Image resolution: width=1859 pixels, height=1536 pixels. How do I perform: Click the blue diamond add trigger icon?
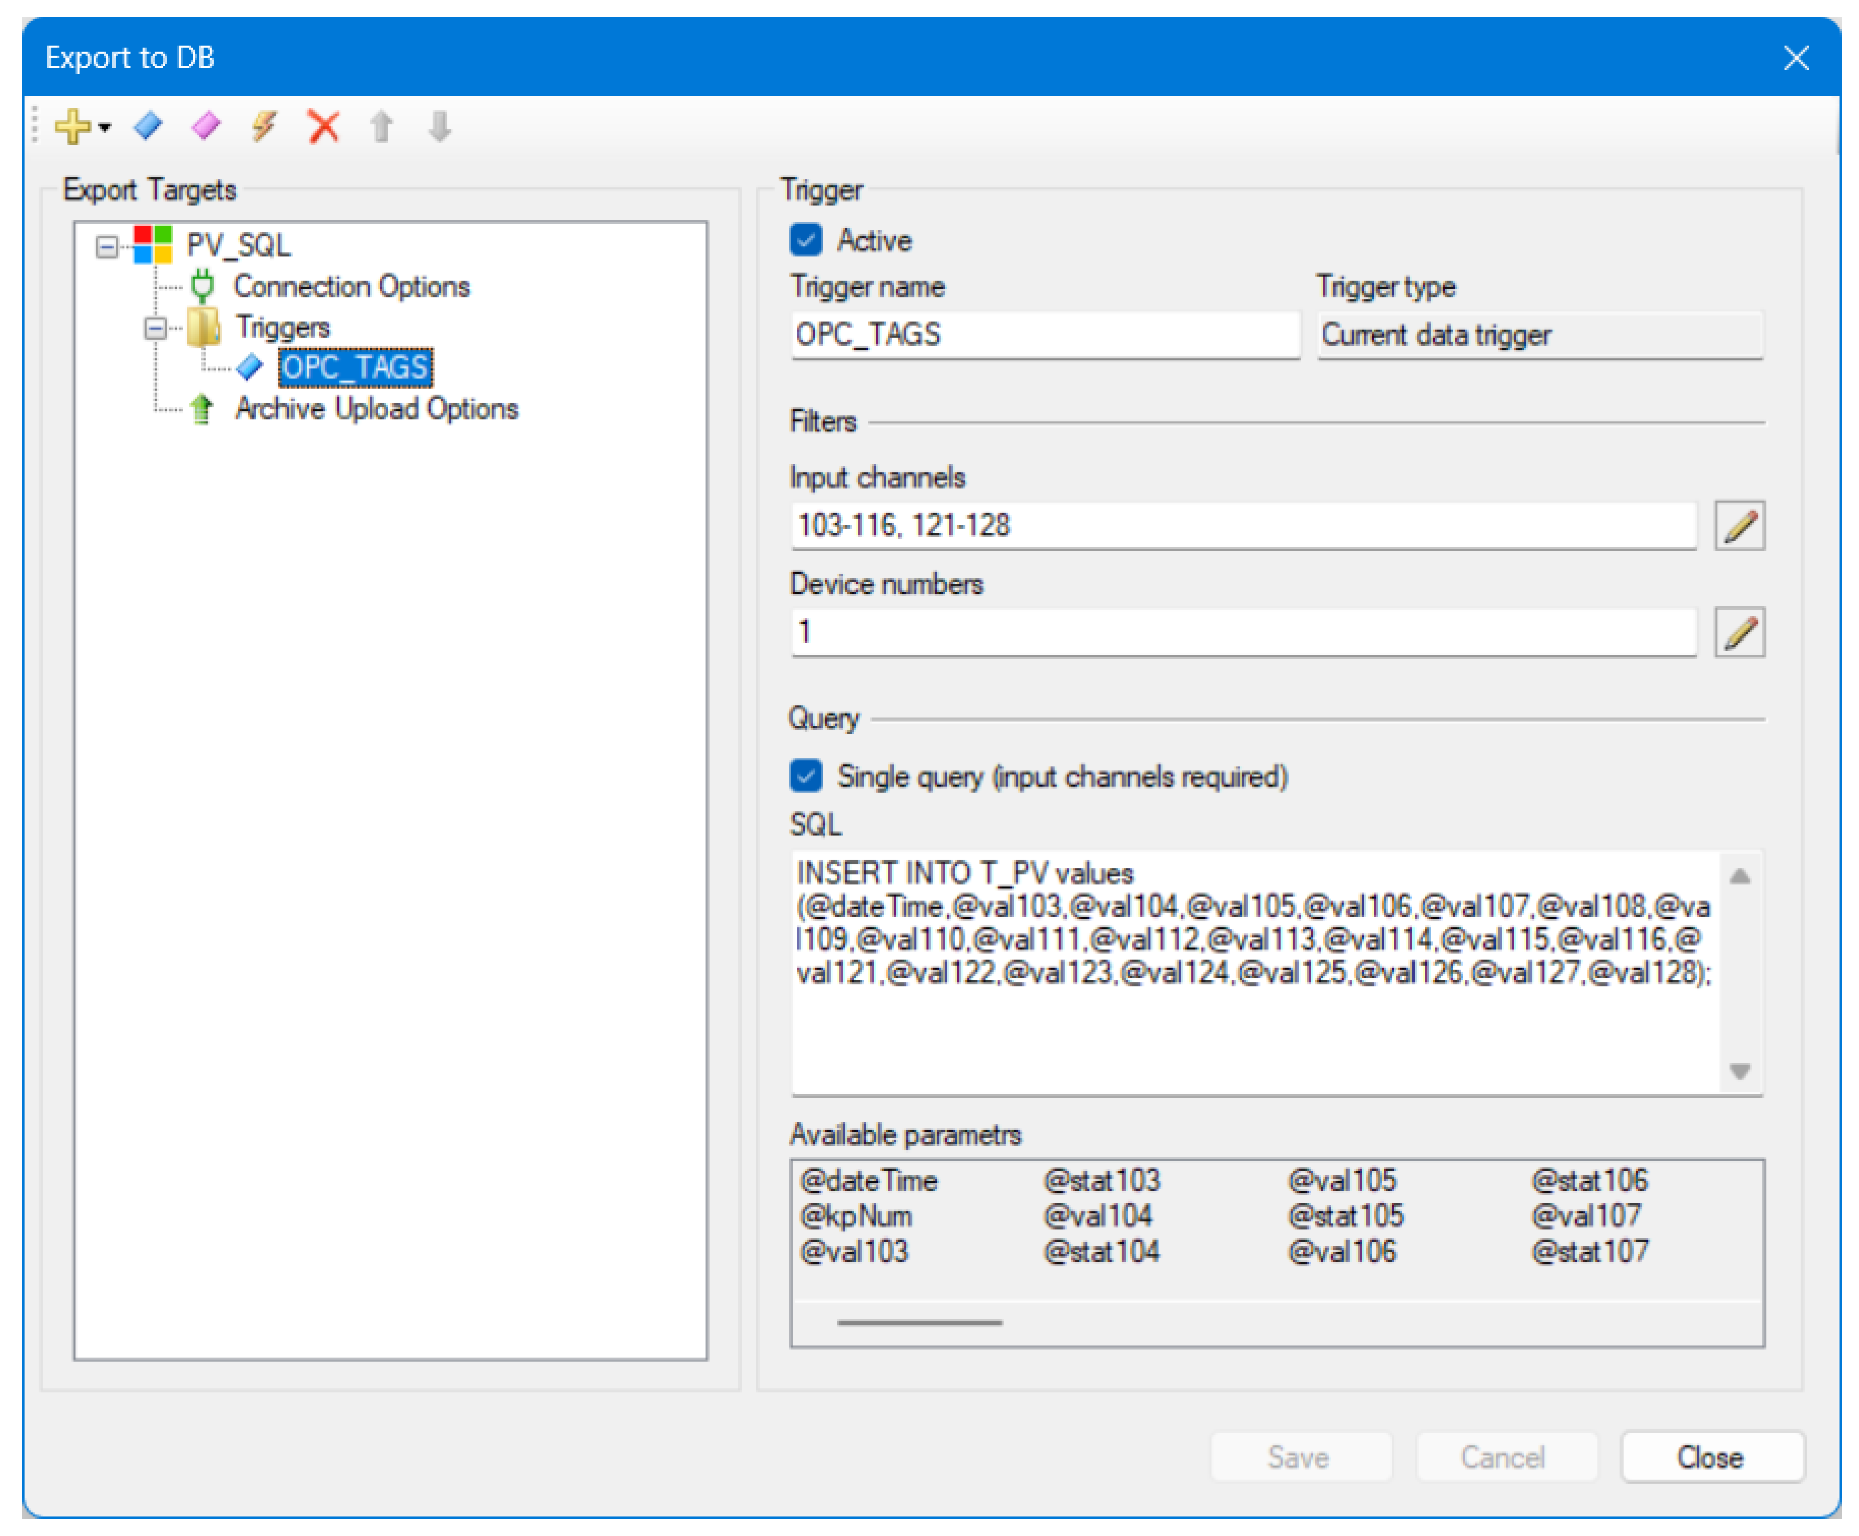click(x=148, y=126)
